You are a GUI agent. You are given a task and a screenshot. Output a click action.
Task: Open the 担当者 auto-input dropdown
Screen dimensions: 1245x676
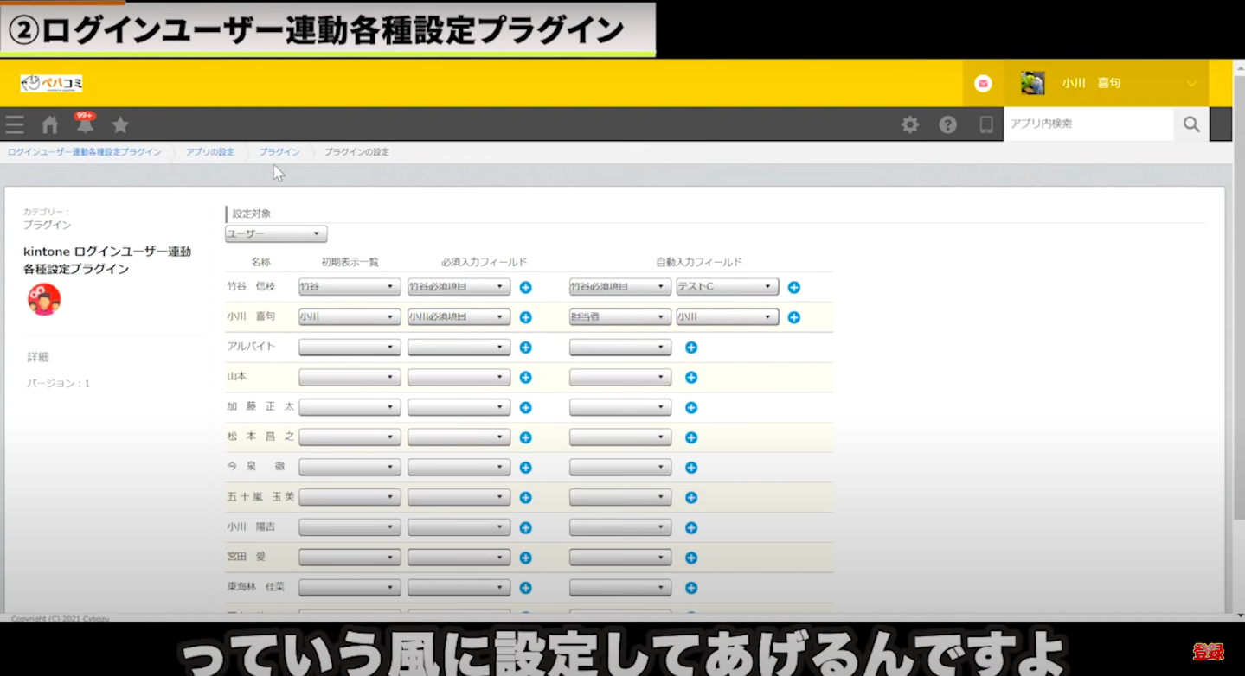pos(619,317)
